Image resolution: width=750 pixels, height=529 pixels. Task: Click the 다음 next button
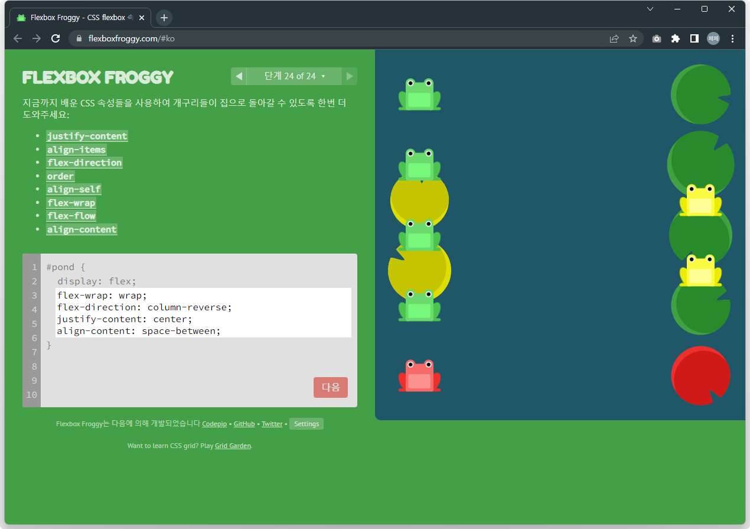coord(331,387)
